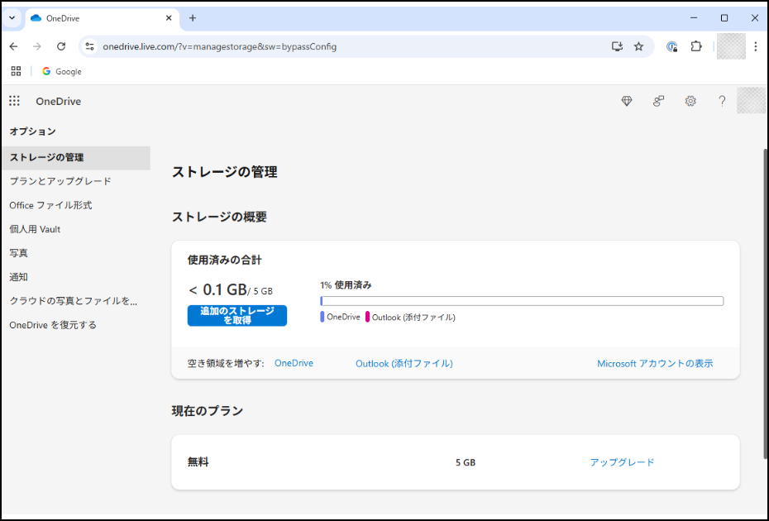Open 写真 option in sidebar
Image resolution: width=769 pixels, height=521 pixels.
(x=19, y=253)
